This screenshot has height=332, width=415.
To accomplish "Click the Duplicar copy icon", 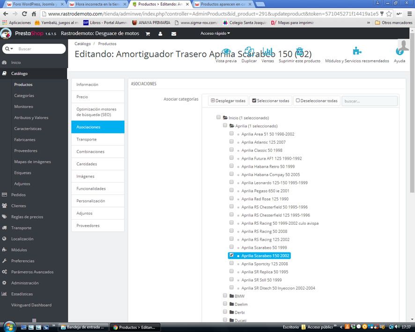I will pos(249,52).
